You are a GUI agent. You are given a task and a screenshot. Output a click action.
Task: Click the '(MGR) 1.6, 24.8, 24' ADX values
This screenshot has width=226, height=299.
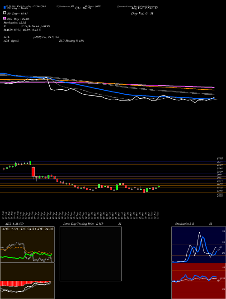[46, 37]
